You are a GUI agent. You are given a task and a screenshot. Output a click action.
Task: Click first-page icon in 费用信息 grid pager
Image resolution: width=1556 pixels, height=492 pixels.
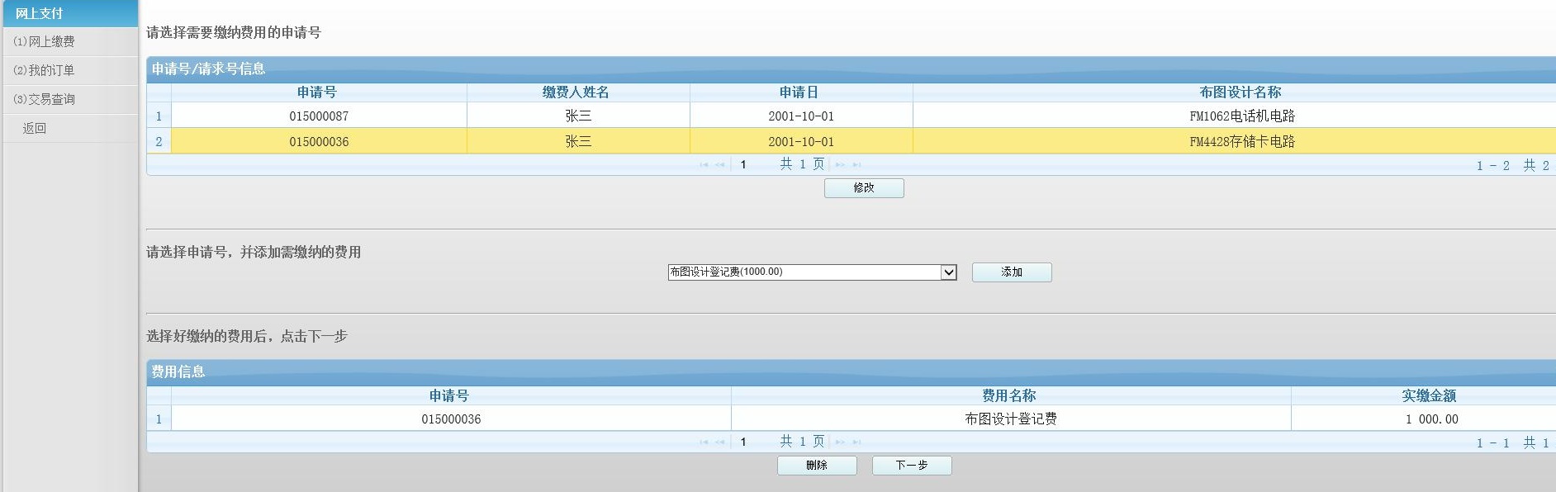704,442
